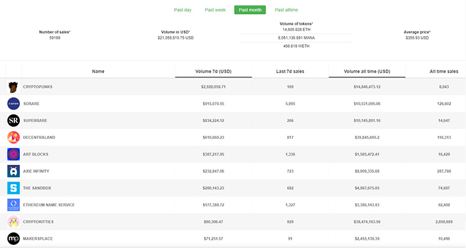Open the Ethereum Name Service logo

pos(14,205)
